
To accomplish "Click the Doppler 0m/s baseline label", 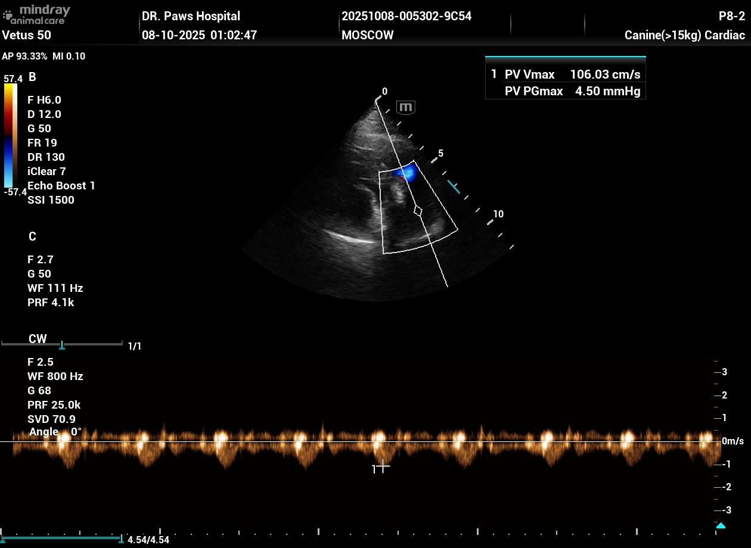I will coord(733,441).
